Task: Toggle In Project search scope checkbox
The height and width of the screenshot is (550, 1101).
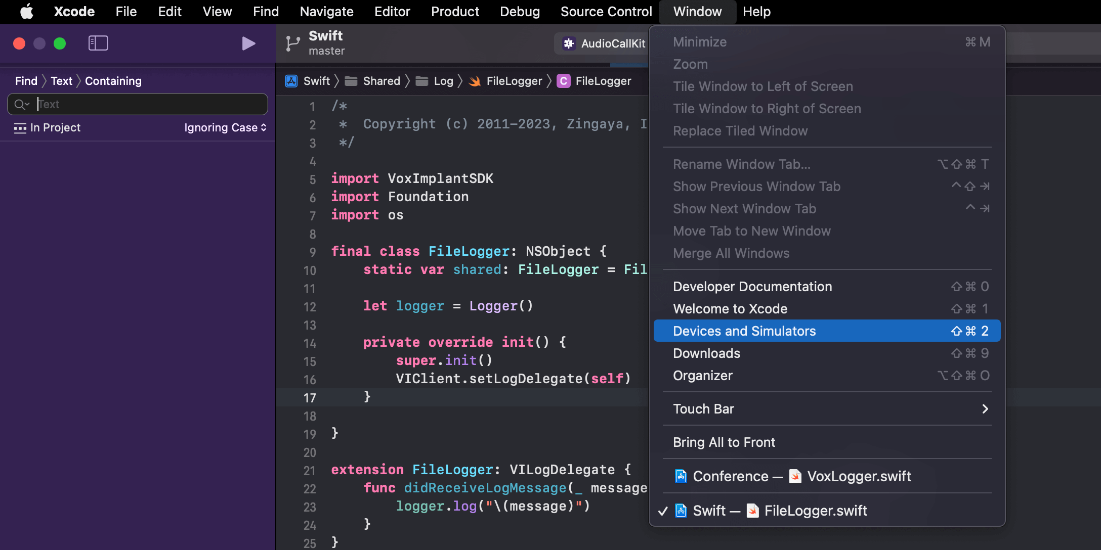Action: point(20,128)
